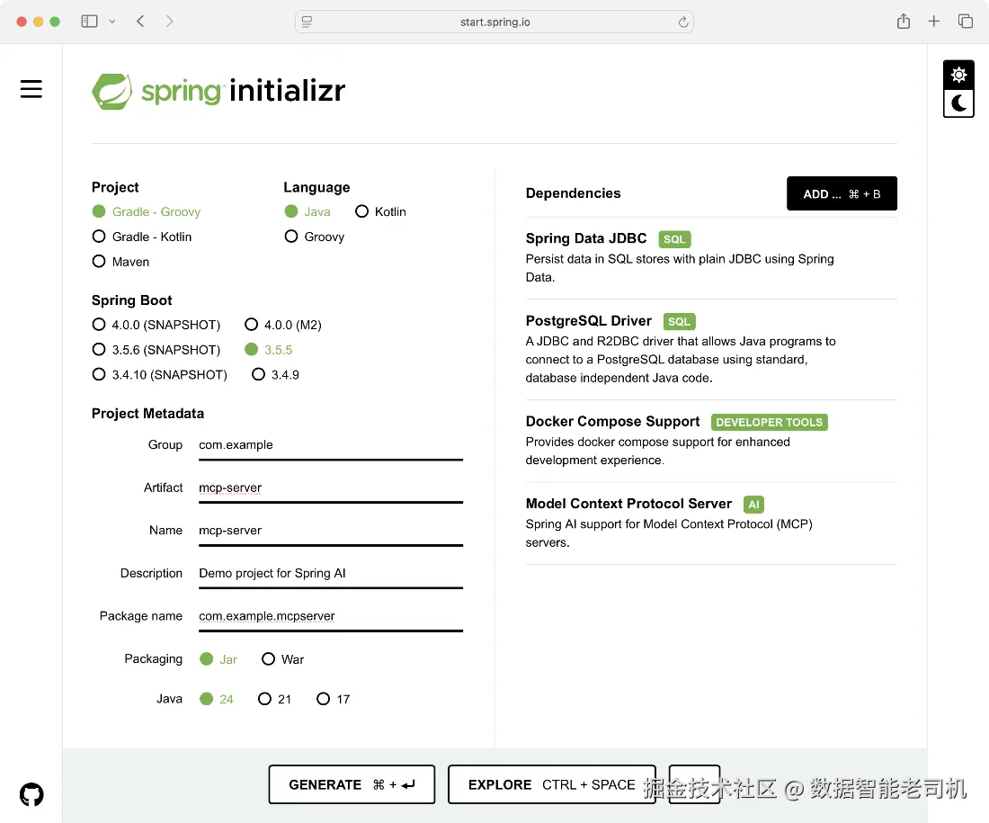Select Java language
Image resolution: width=989 pixels, height=823 pixels.
(x=307, y=211)
